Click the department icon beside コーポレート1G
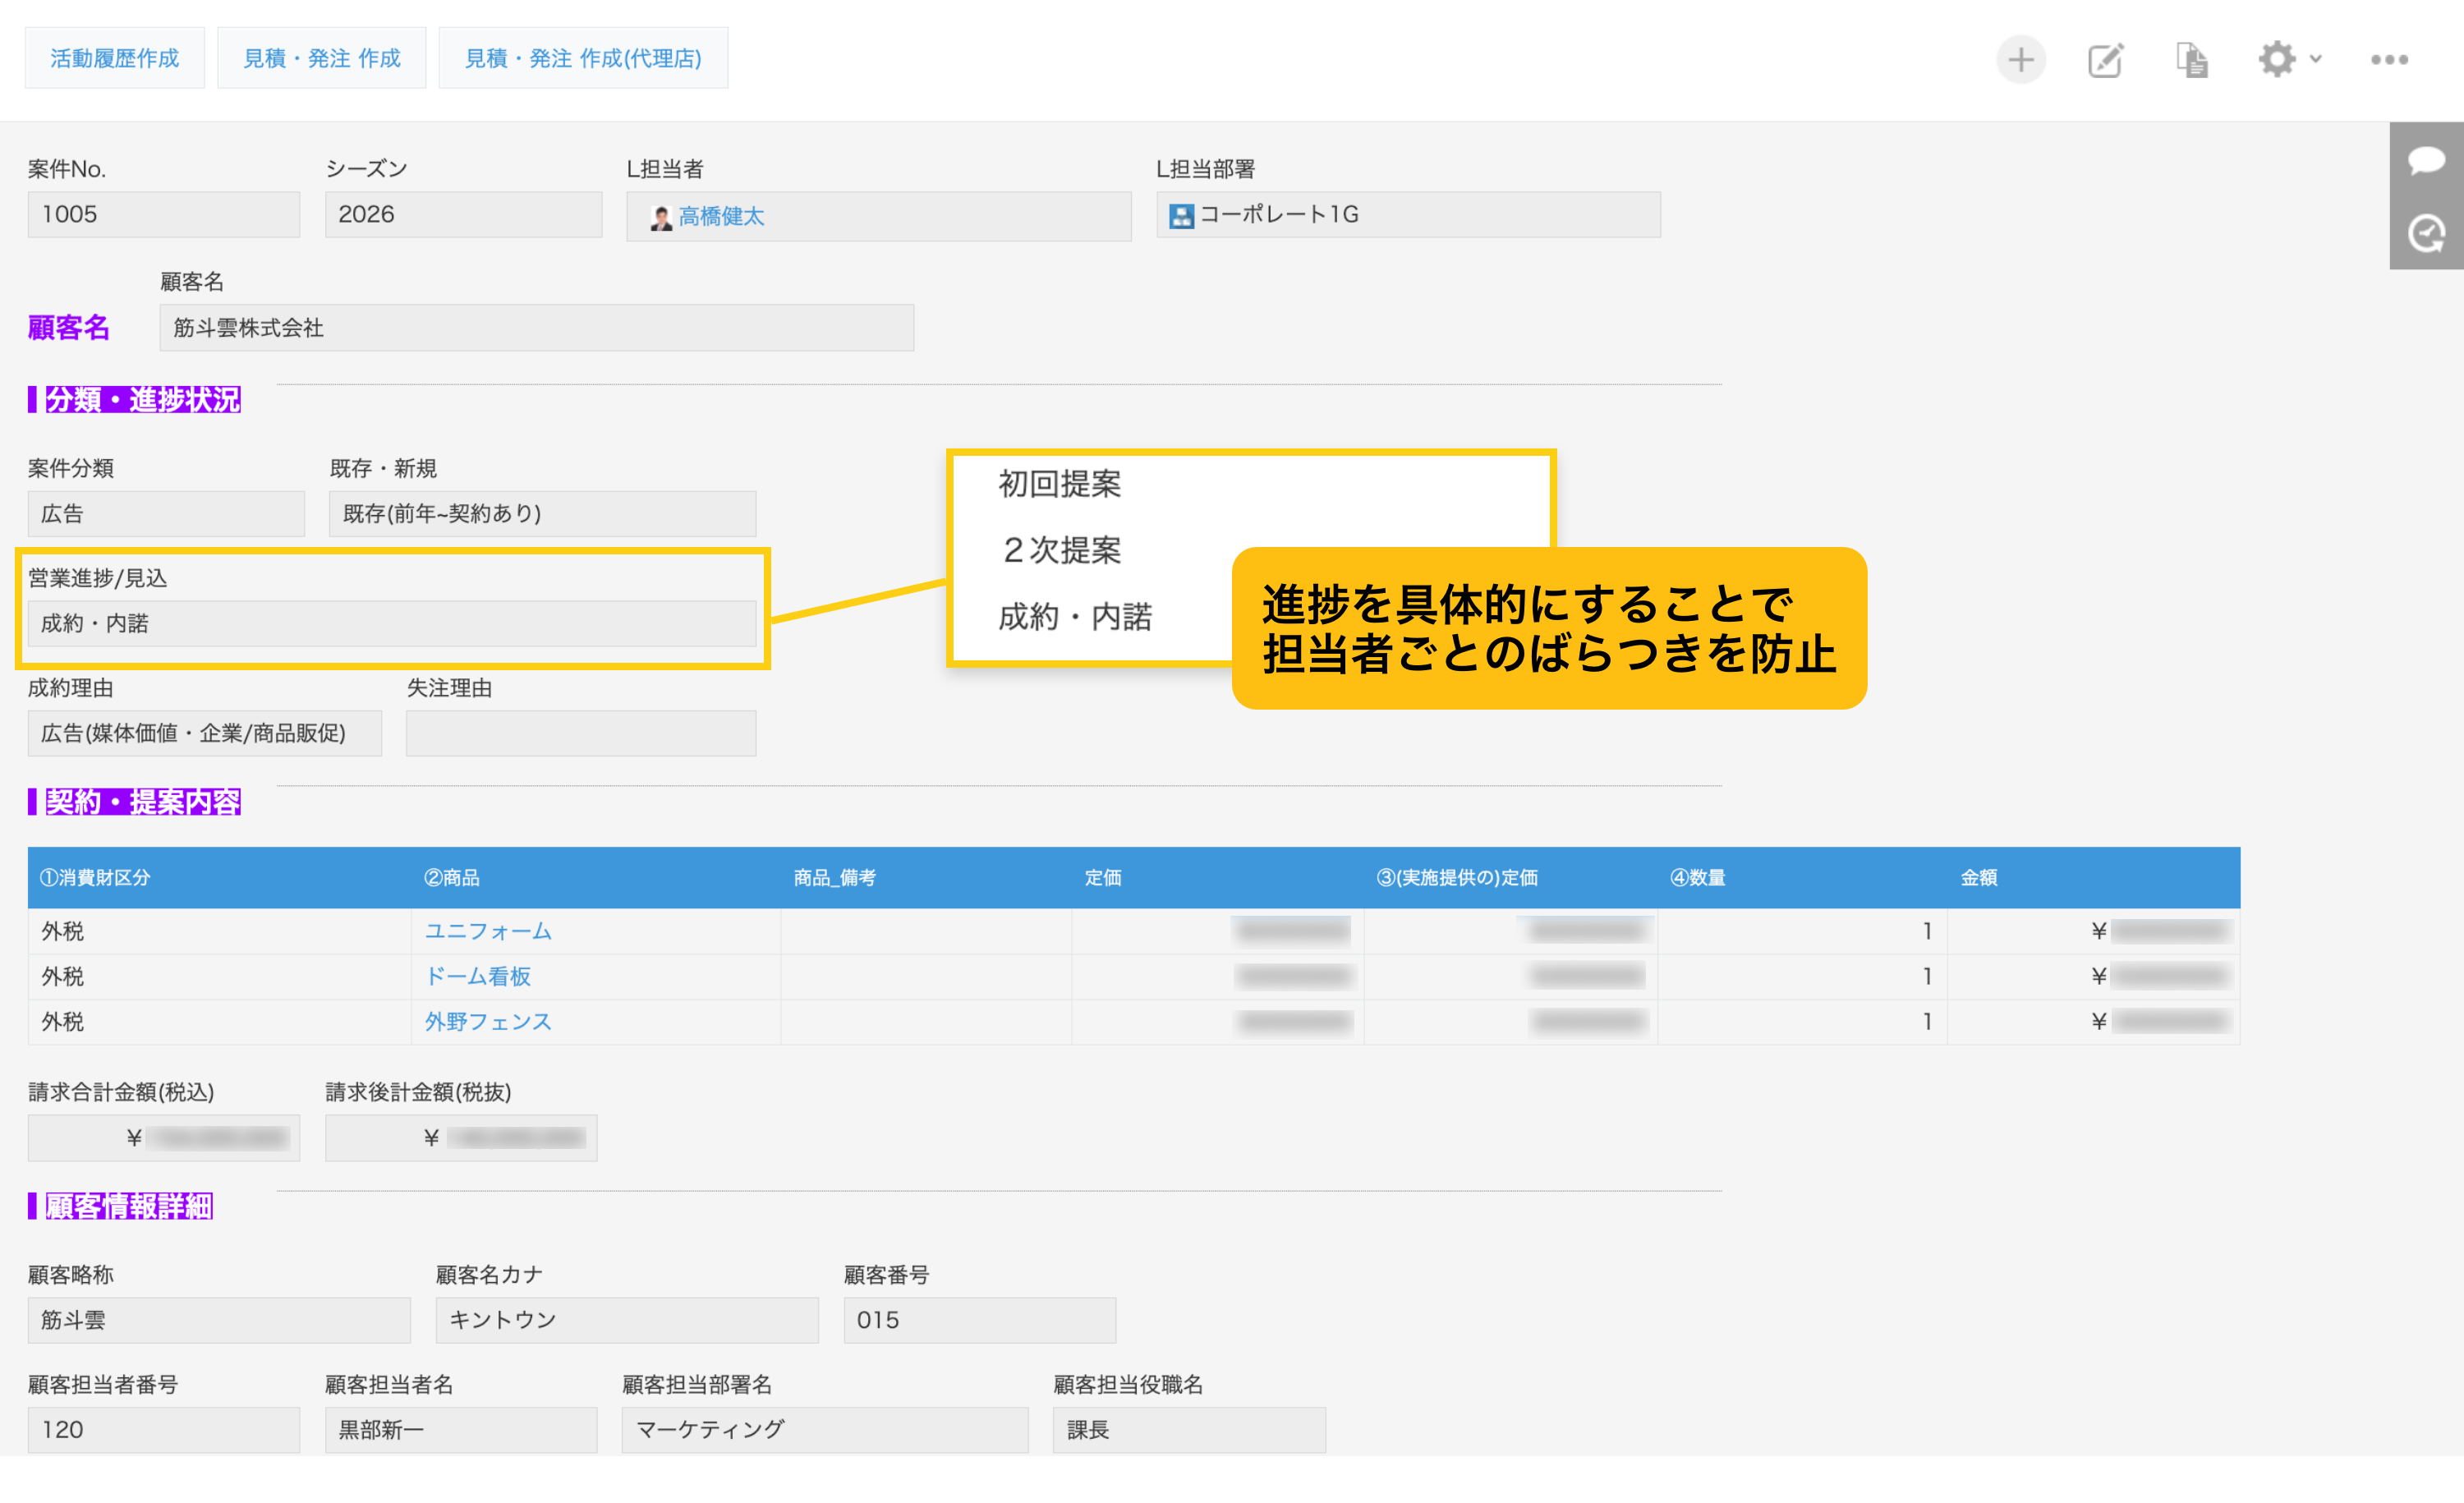The image size is (2464, 1503). click(1181, 214)
